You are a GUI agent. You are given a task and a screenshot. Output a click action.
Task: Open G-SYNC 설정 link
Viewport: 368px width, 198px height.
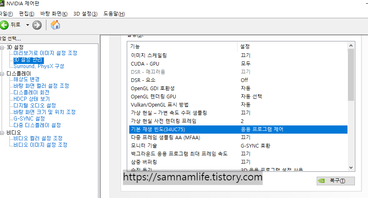tap(29, 119)
